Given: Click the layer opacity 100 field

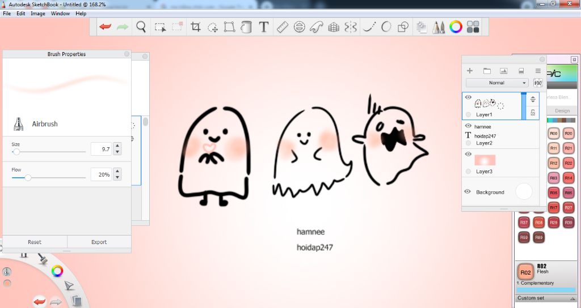Looking at the screenshot, I should point(538,83).
